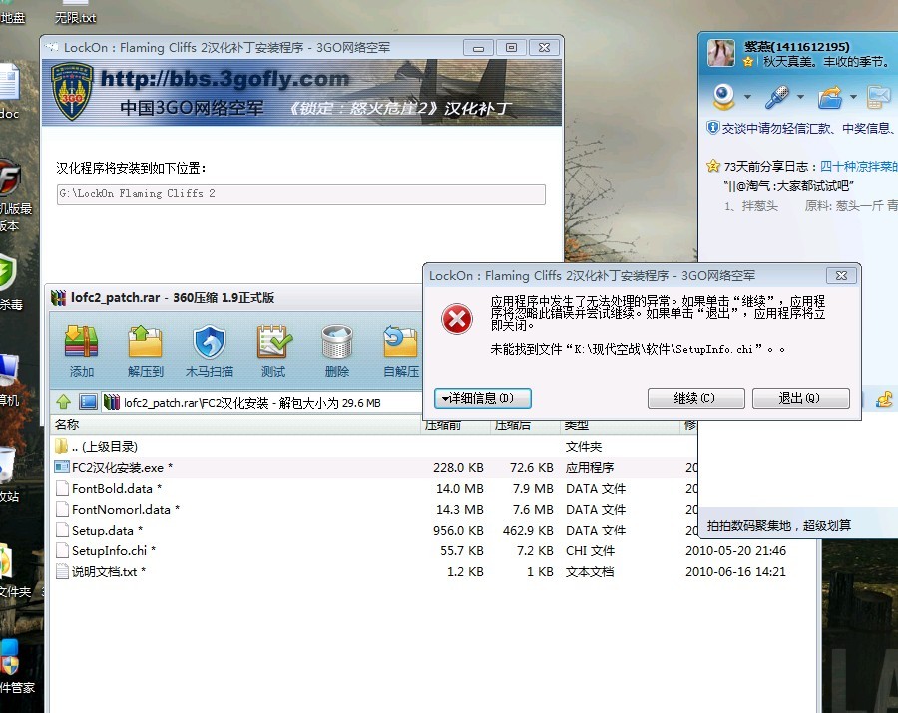Go up one level with green arrow
The image size is (898, 713).
click(x=64, y=402)
